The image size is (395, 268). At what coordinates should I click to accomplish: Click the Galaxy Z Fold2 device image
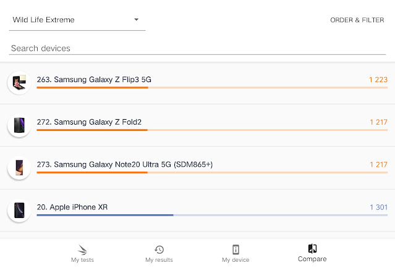click(19, 125)
